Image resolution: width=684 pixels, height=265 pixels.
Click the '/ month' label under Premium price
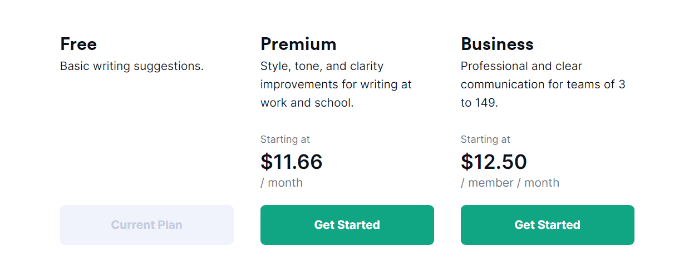[282, 183]
